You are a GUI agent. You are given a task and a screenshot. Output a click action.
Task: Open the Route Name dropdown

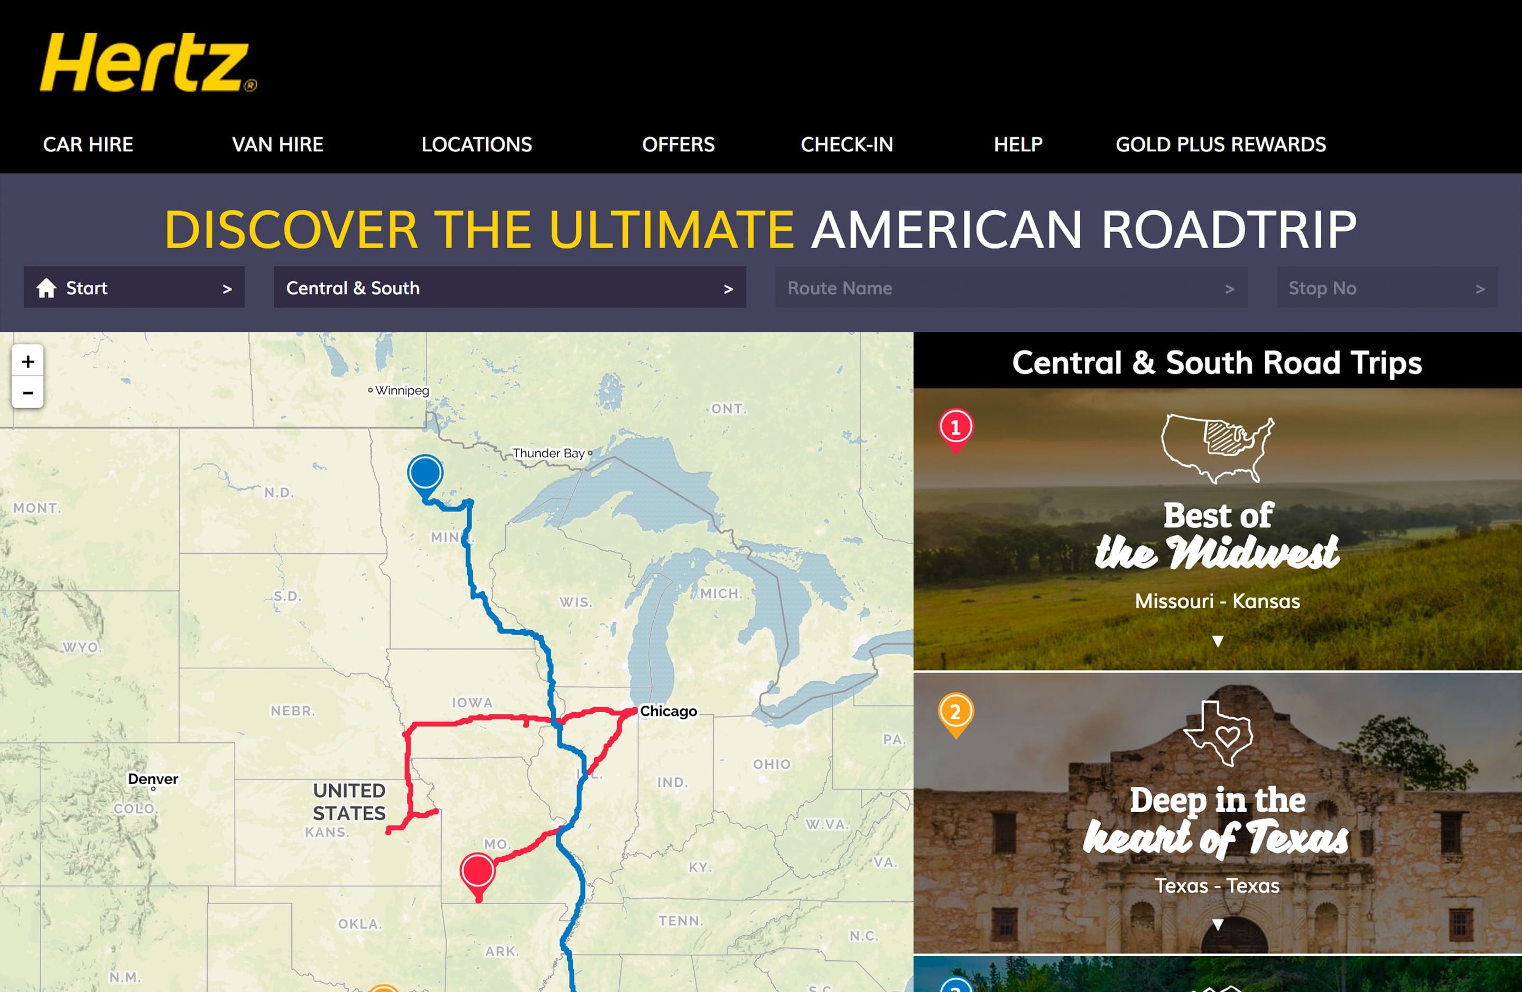1011,287
